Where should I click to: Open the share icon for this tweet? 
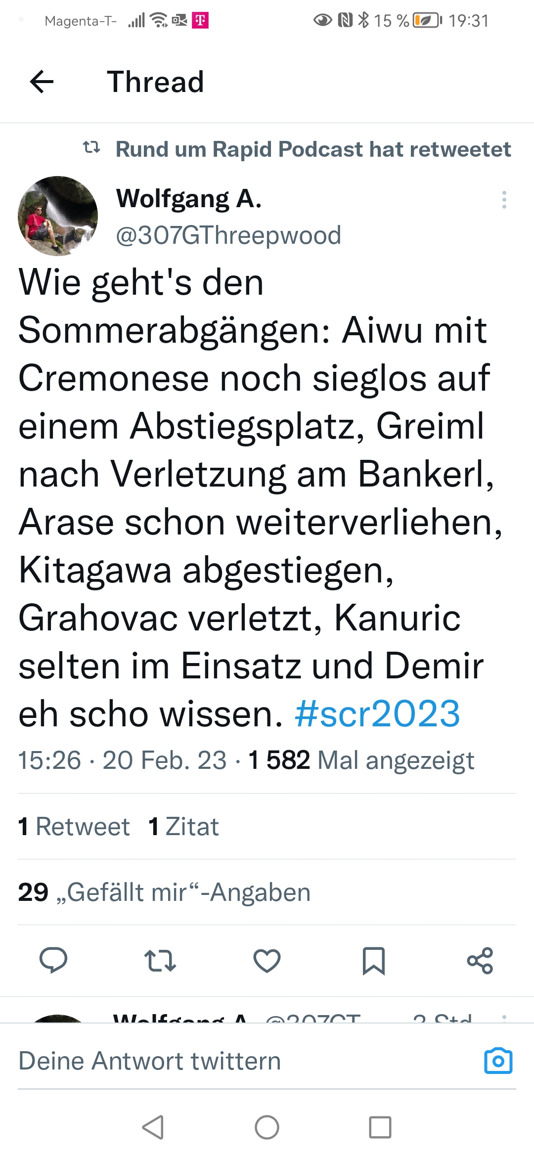click(480, 961)
